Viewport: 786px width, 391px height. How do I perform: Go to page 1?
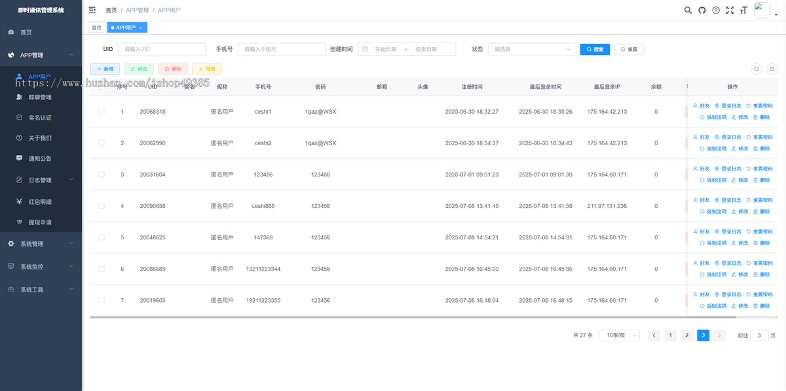point(670,335)
